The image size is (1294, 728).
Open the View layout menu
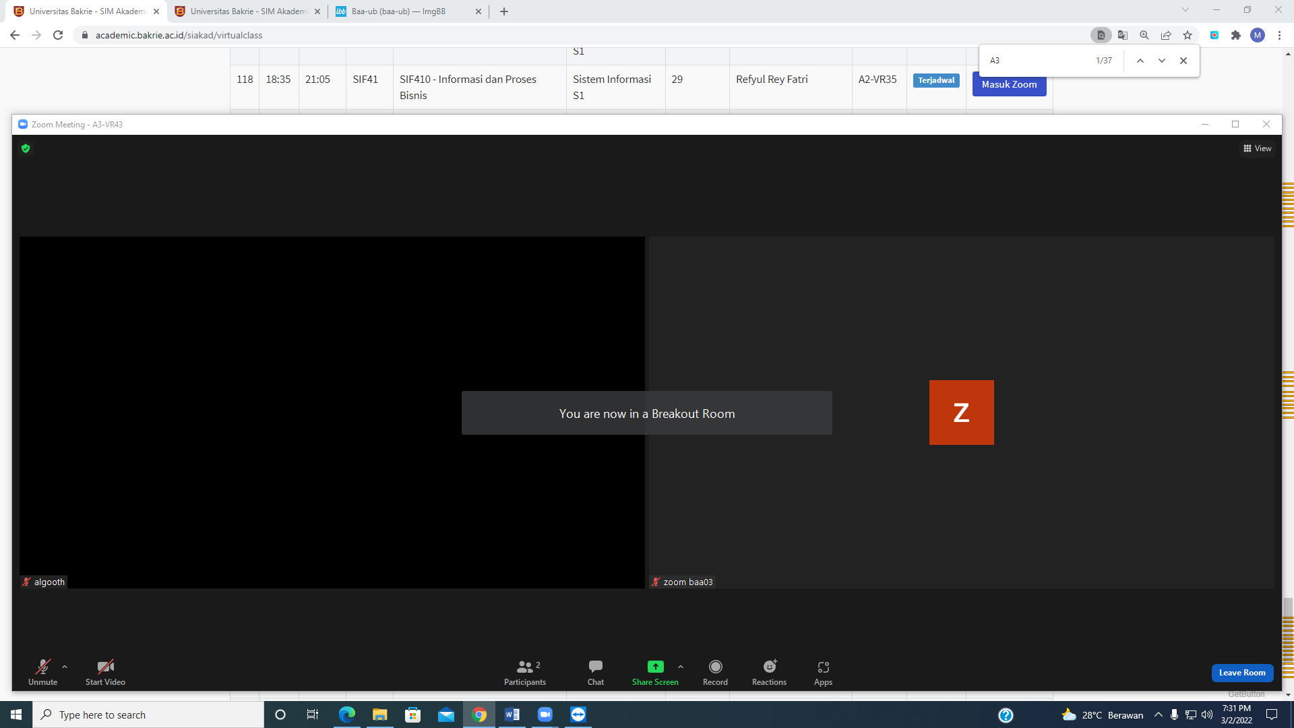pos(1258,148)
